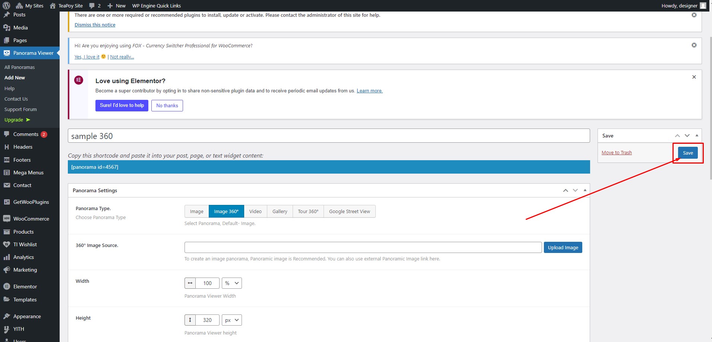Collapse the Save panel toggle
Screen dimensions: 712x342
(697, 136)
